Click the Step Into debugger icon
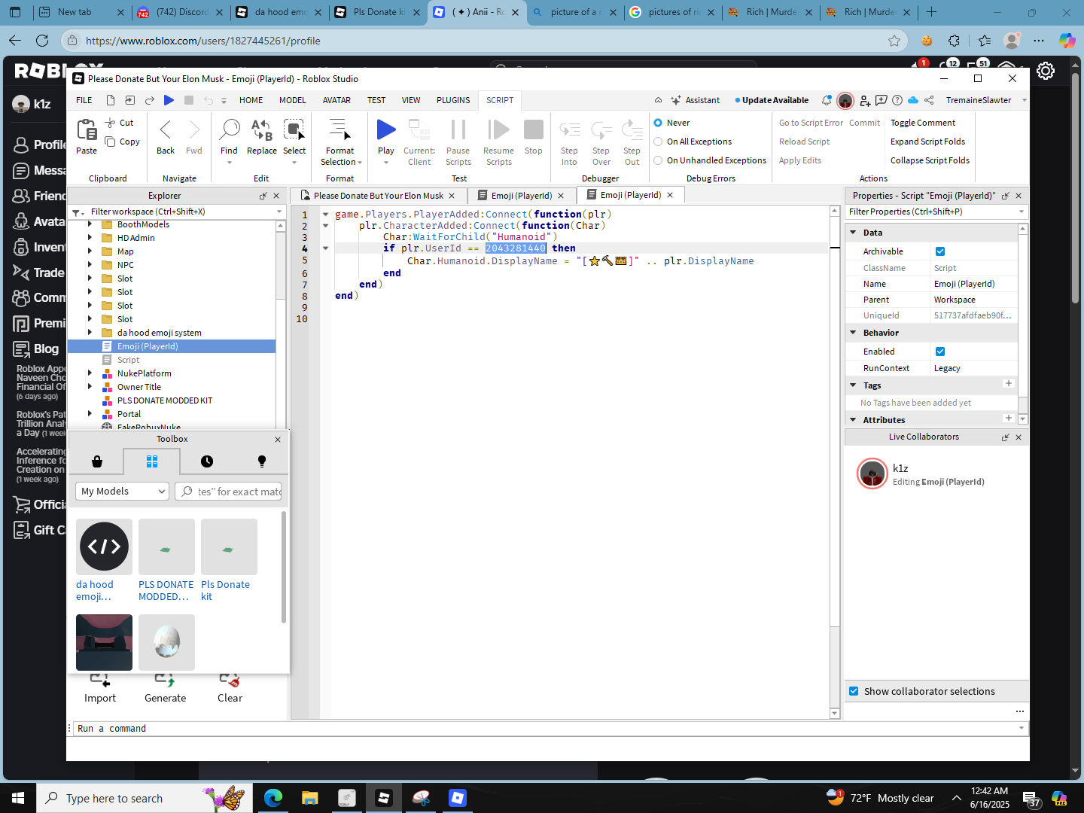 [x=570, y=130]
